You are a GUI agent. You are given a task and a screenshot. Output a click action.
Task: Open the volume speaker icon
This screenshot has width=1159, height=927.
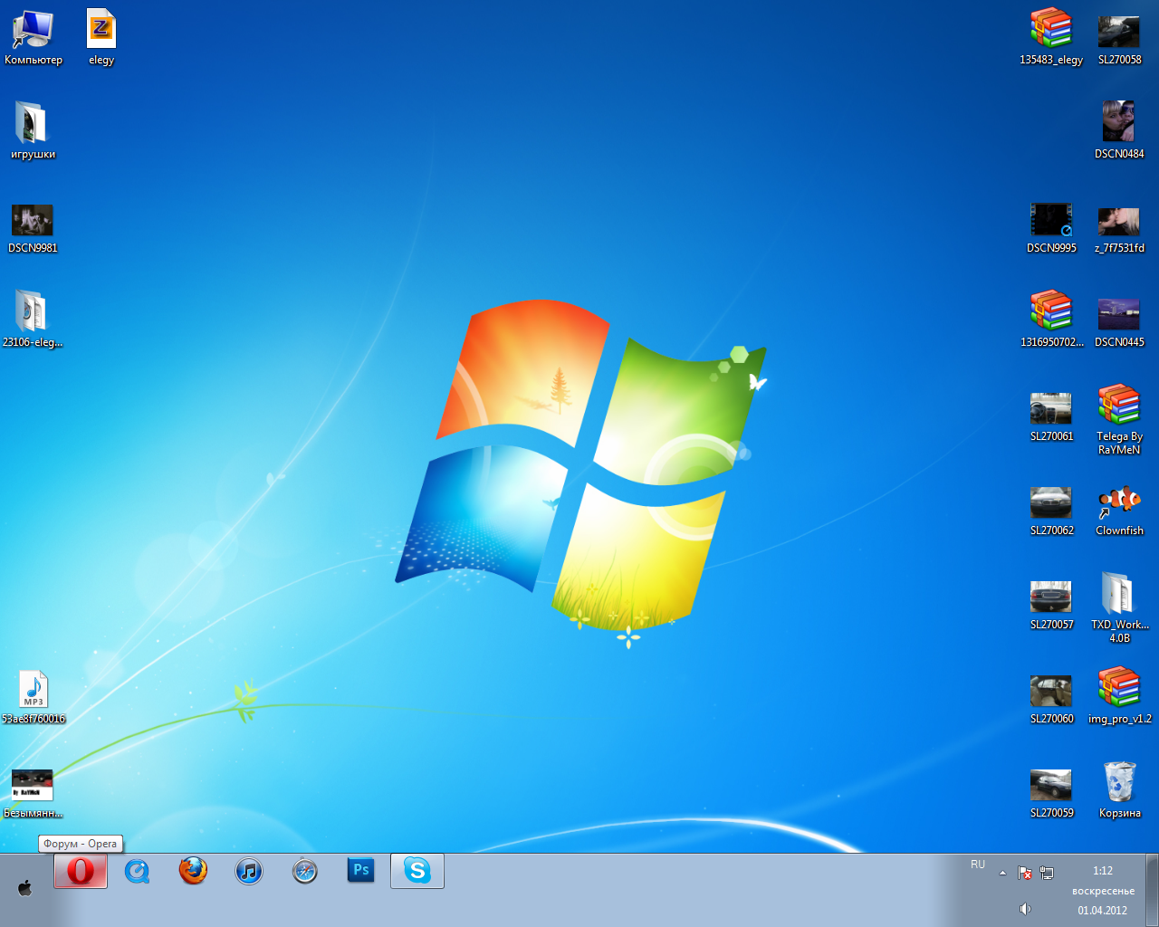tap(1025, 909)
